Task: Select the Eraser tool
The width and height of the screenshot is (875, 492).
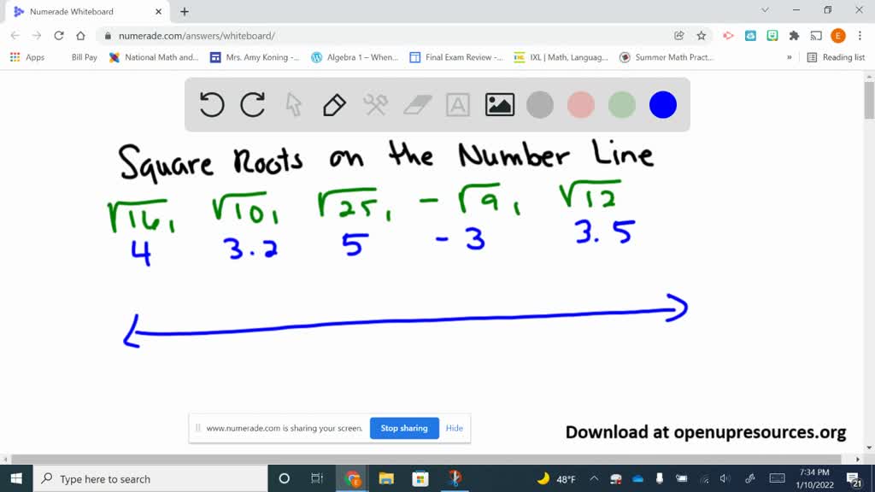Action: tap(416, 104)
